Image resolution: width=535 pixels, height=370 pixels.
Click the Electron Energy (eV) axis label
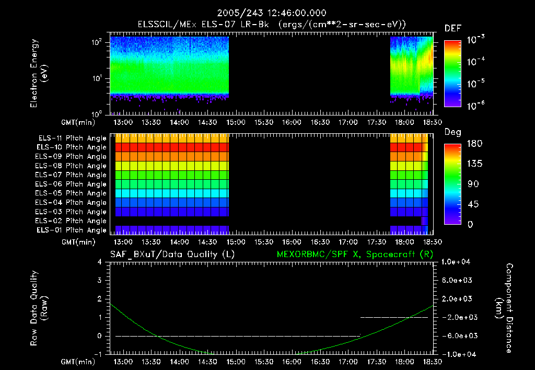click(39, 73)
